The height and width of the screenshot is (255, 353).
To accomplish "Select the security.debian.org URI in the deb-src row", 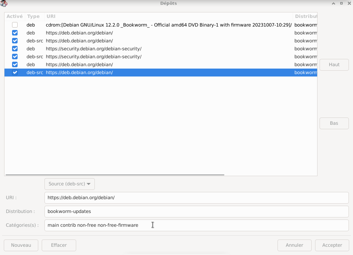I will tap(94, 57).
